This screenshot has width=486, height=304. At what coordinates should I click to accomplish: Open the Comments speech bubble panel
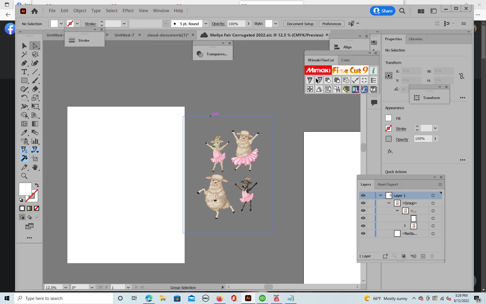tap(374, 103)
